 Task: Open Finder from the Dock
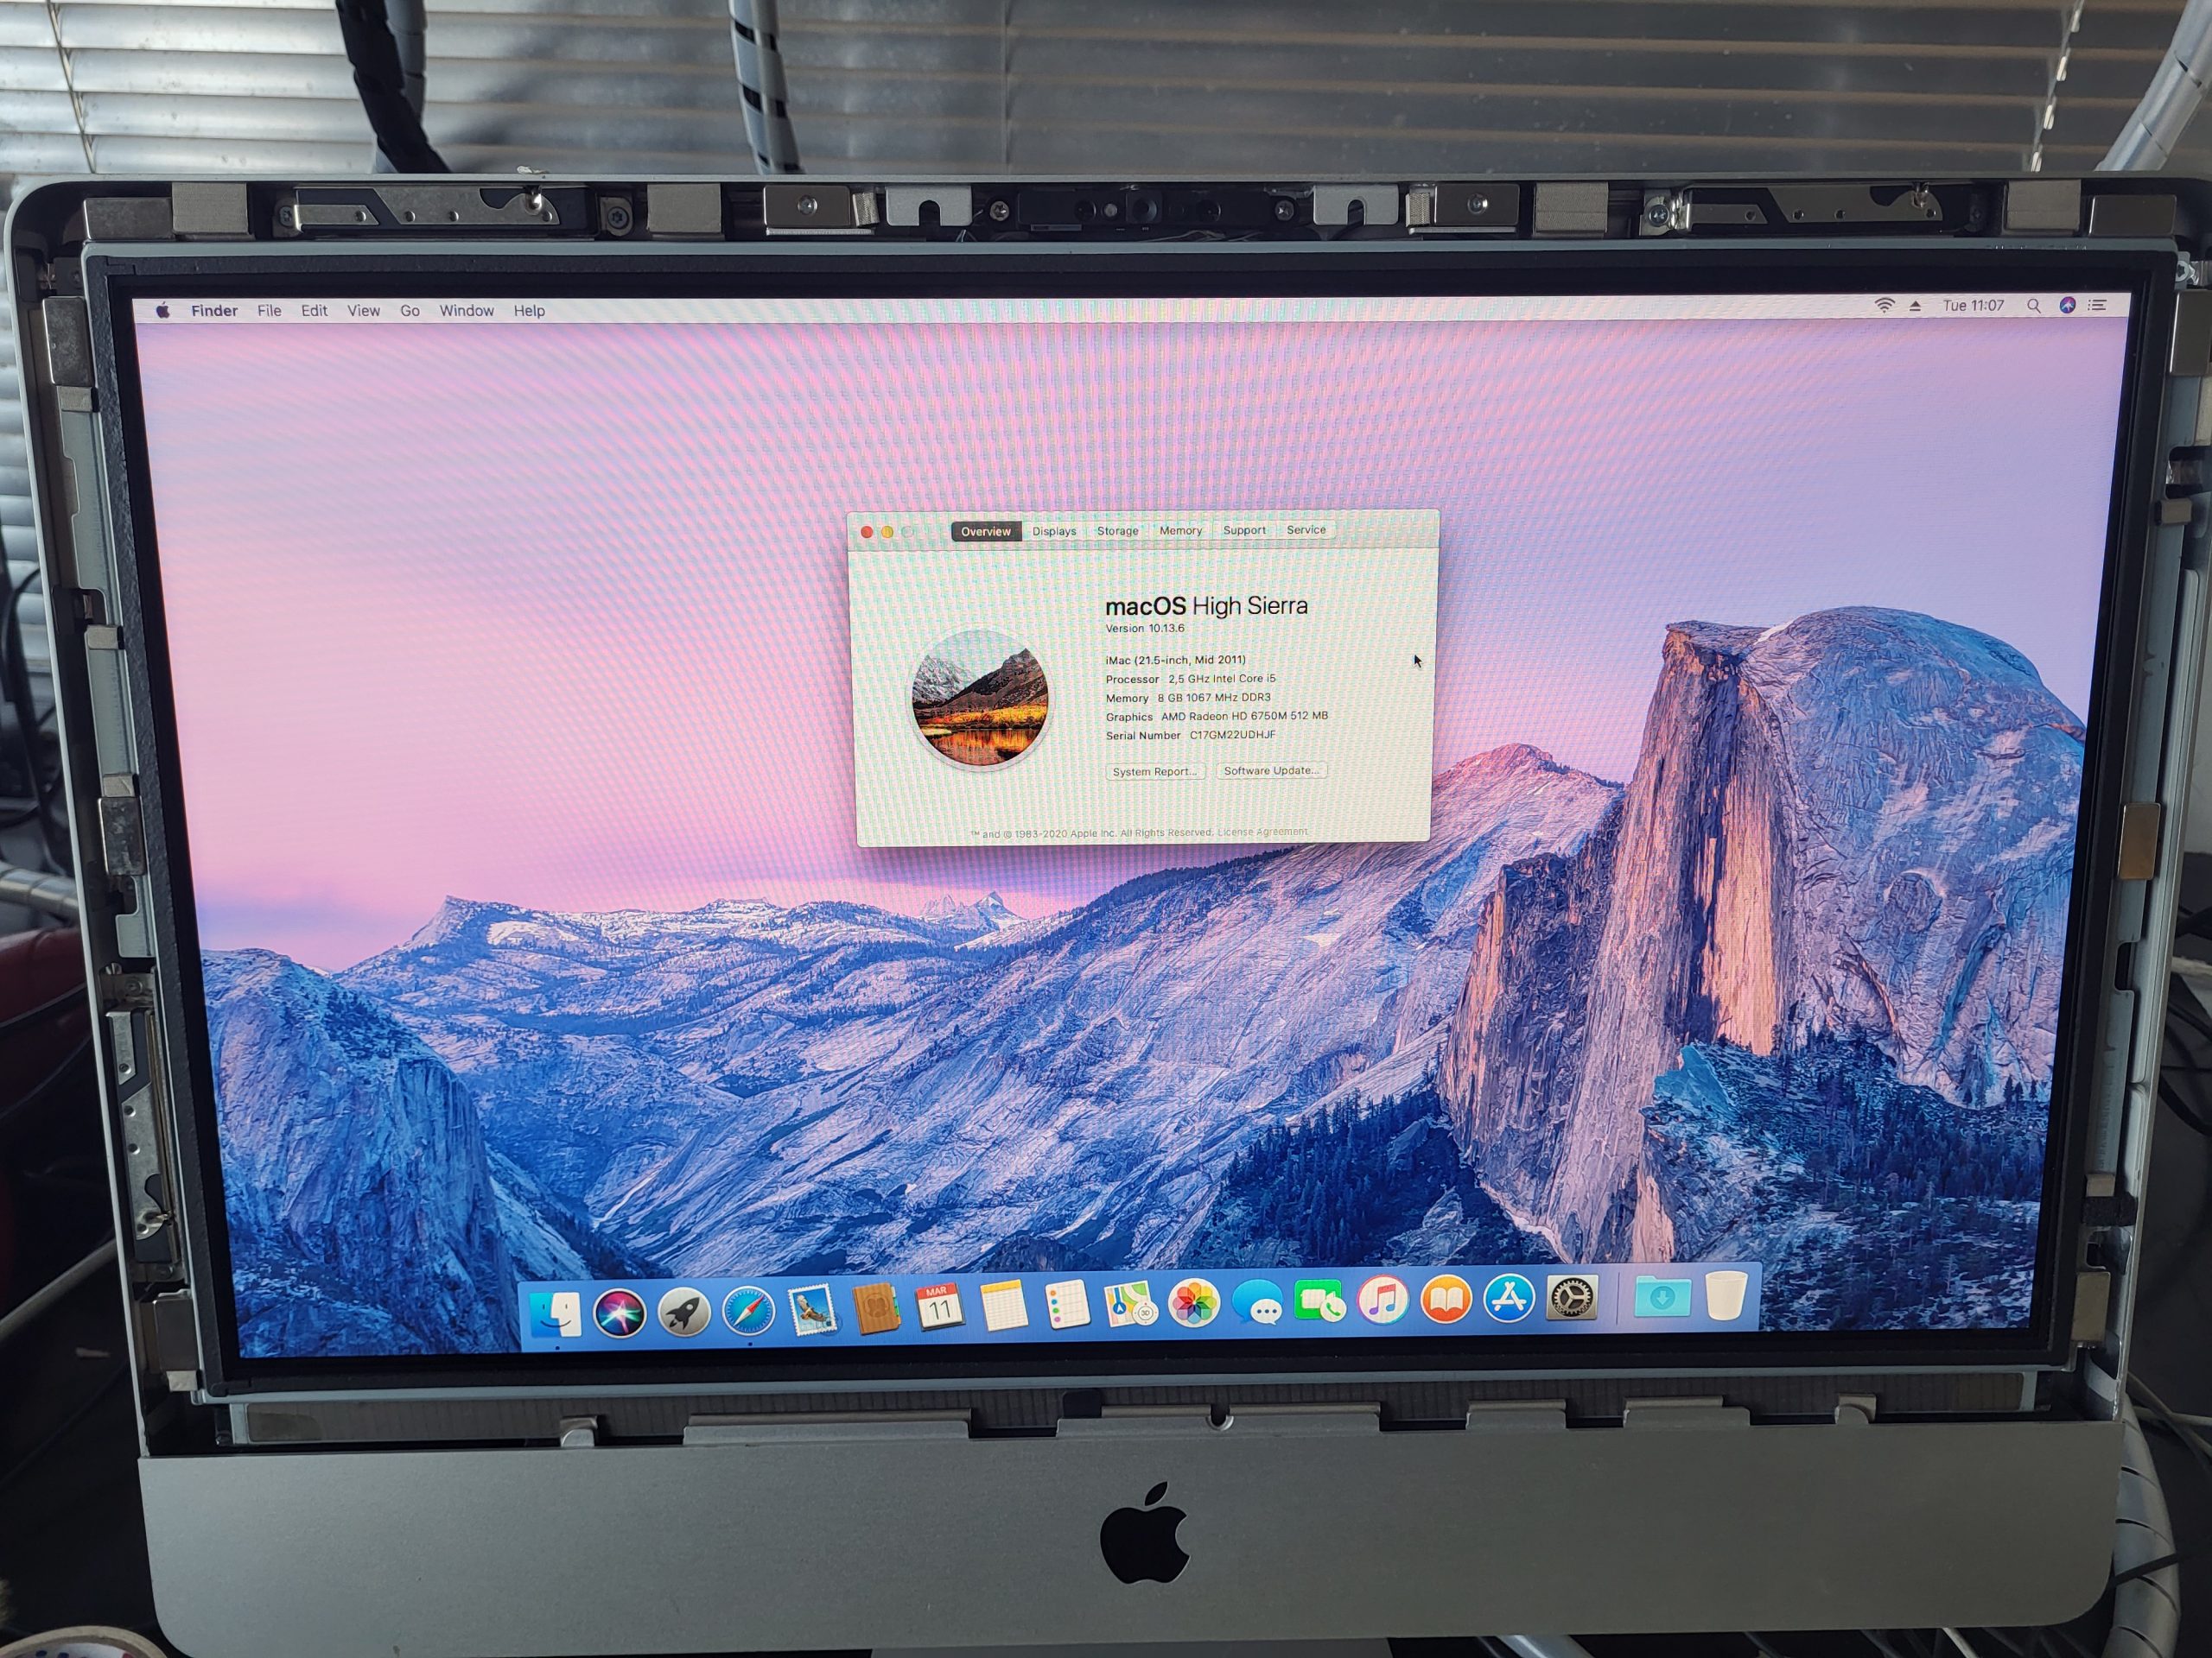tap(554, 1314)
